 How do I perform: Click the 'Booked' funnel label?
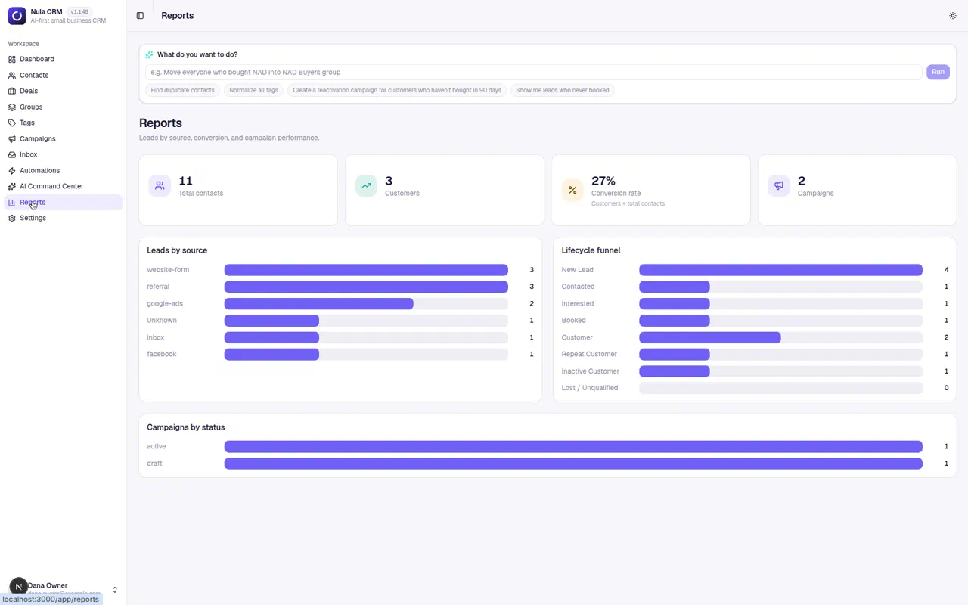pyautogui.click(x=574, y=321)
